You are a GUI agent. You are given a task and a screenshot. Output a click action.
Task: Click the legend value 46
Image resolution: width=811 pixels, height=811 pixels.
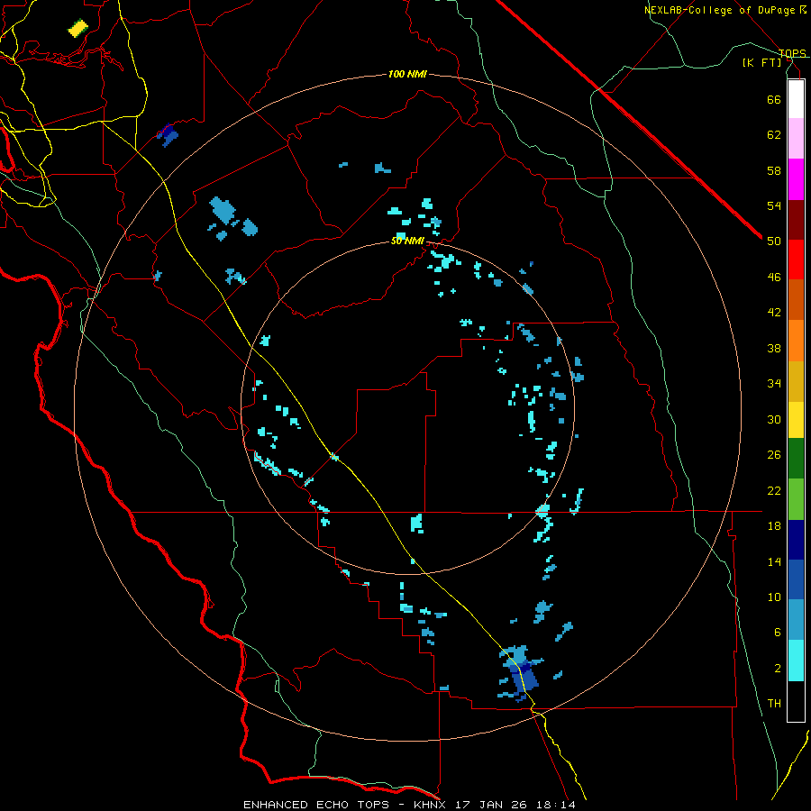[x=774, y=278]
